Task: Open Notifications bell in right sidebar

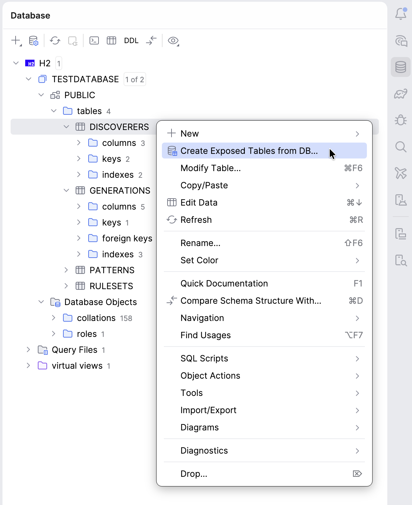Action: tap(401, 14)
